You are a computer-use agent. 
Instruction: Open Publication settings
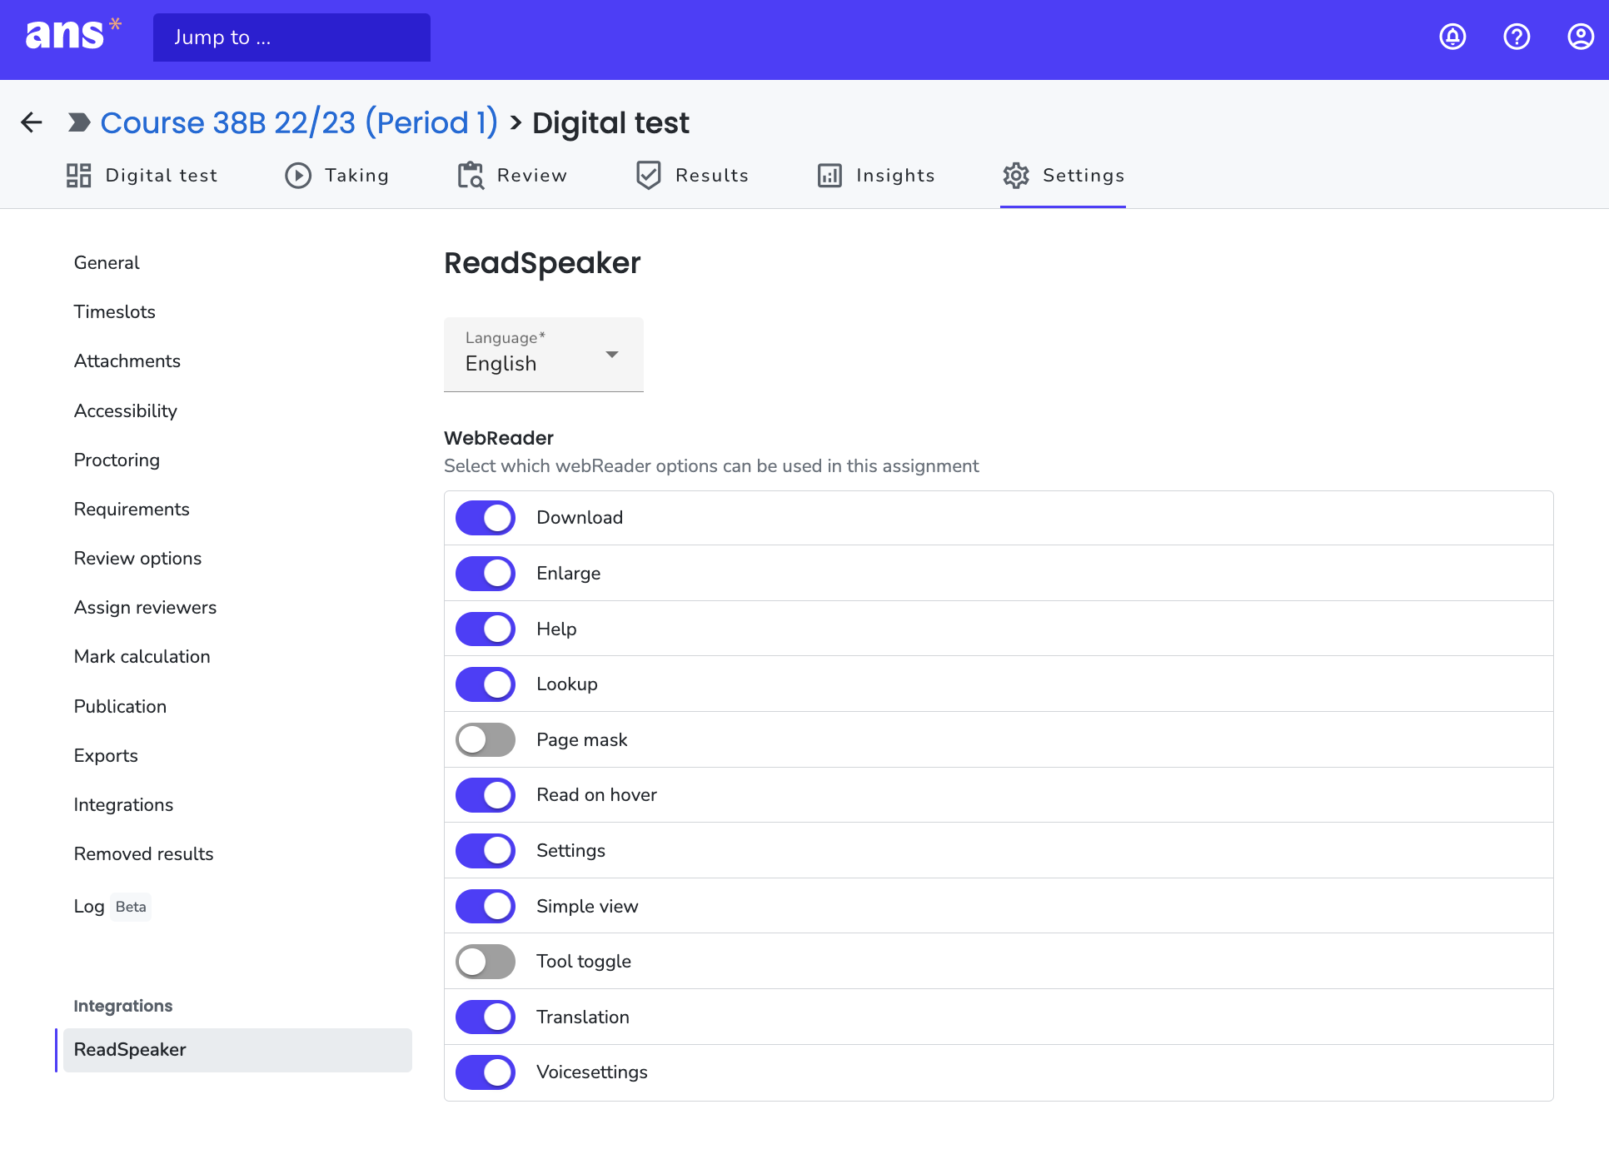coord(120,707)
